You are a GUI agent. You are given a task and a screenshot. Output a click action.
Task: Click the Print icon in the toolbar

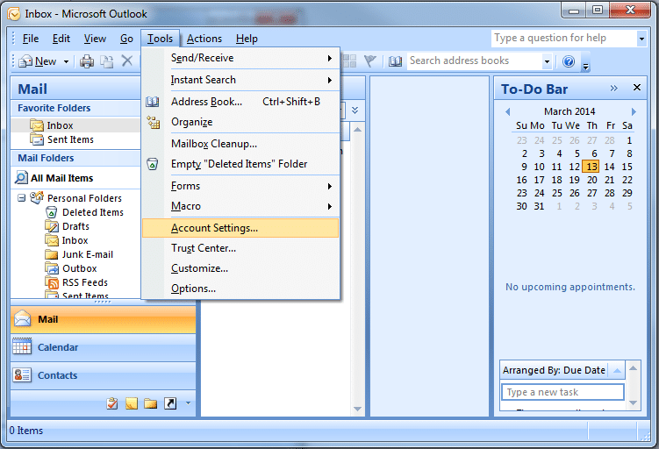(87, 61)
